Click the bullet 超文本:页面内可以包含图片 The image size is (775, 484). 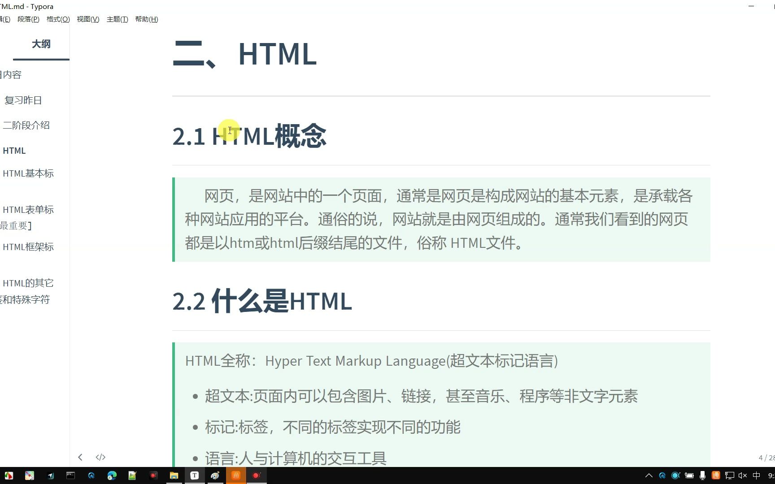(x=422, y=396)
